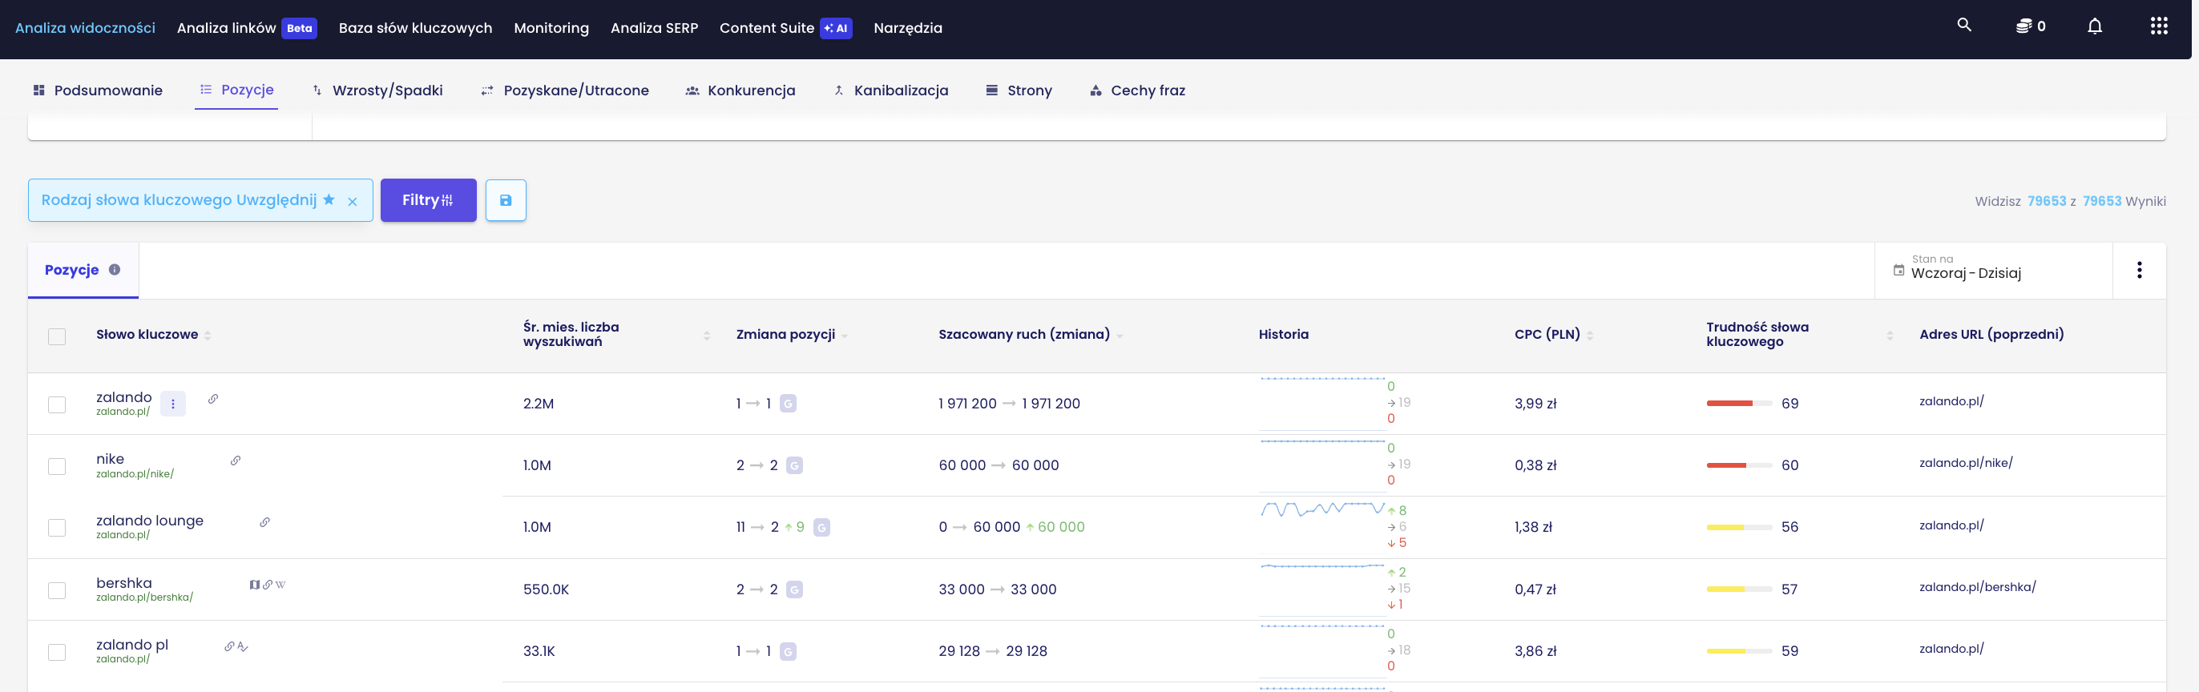Switch to Konkurencja tab
The height and width of the screenshot is (692, 2199).
coord(740,91)
